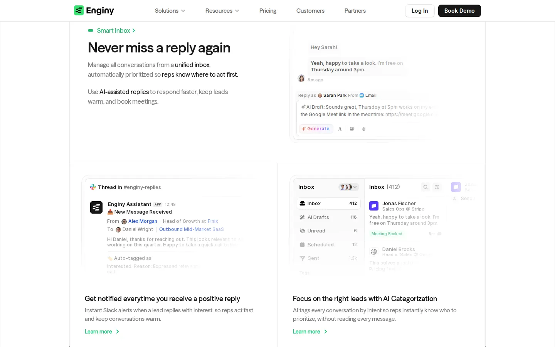Click the Finix company link
The width and height of the screenshot is (555, 347).
pos(213,221)
